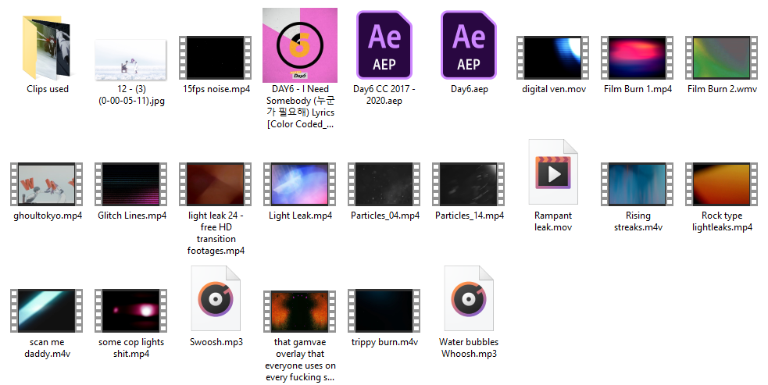Select the ghoultokyo.mp4 video thumbnail
Screen dimensions: 768x385
(x=47, y=184)
